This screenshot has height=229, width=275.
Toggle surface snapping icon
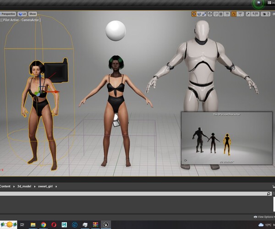[216, 14]
